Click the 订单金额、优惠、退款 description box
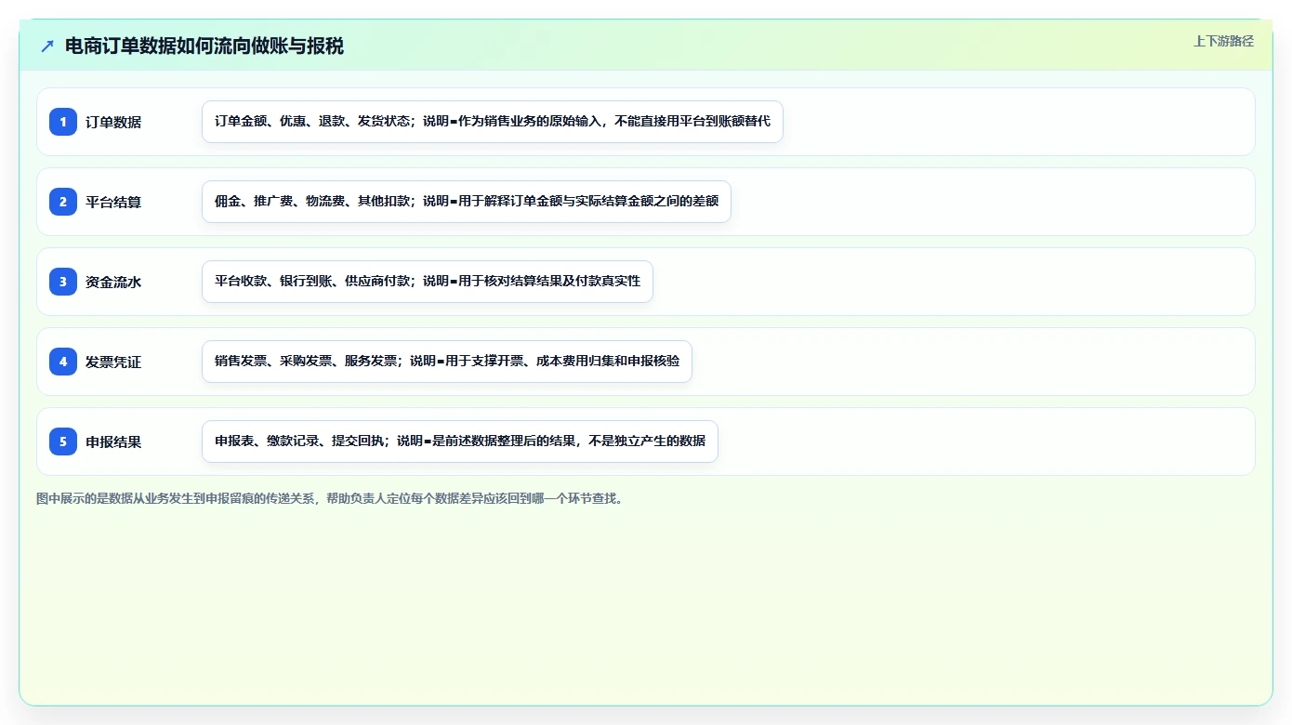Screen dimensions: 1292x725 point(493,122)
